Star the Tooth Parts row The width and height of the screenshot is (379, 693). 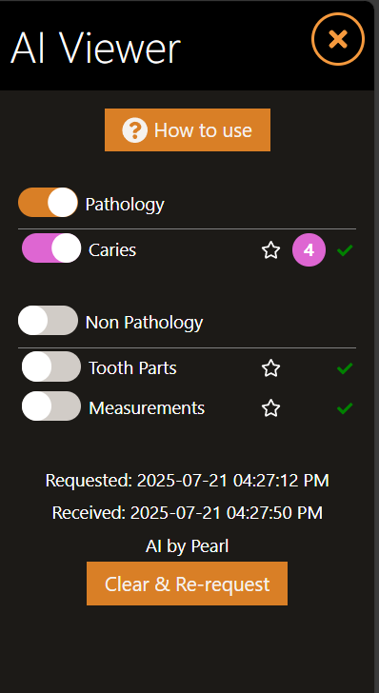tap(270, 368)
